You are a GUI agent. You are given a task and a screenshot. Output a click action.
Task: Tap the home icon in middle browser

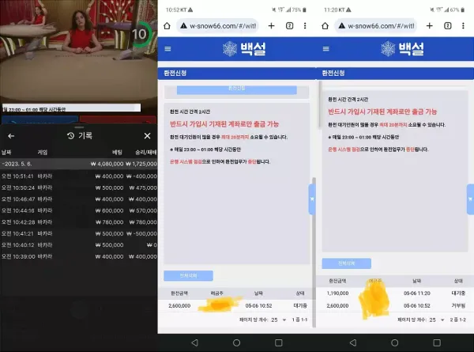point(167,26)
